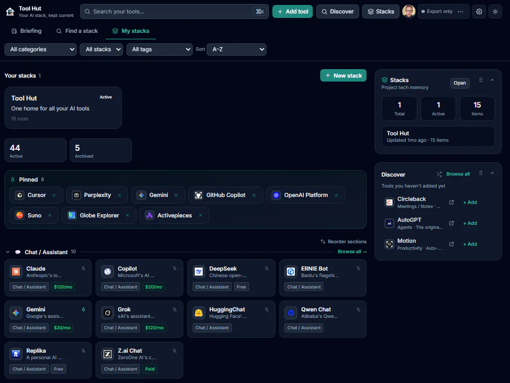This screenshot has width=510, height=383.
Task: Create a New stack
Action: point(343,76)
